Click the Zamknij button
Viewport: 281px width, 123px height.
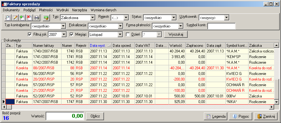(266, 116)
